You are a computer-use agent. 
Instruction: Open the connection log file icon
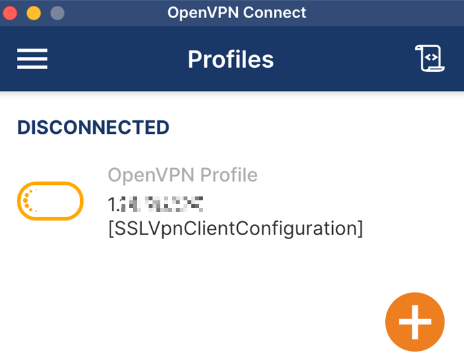pyautogui.click(x=430, y=58)
